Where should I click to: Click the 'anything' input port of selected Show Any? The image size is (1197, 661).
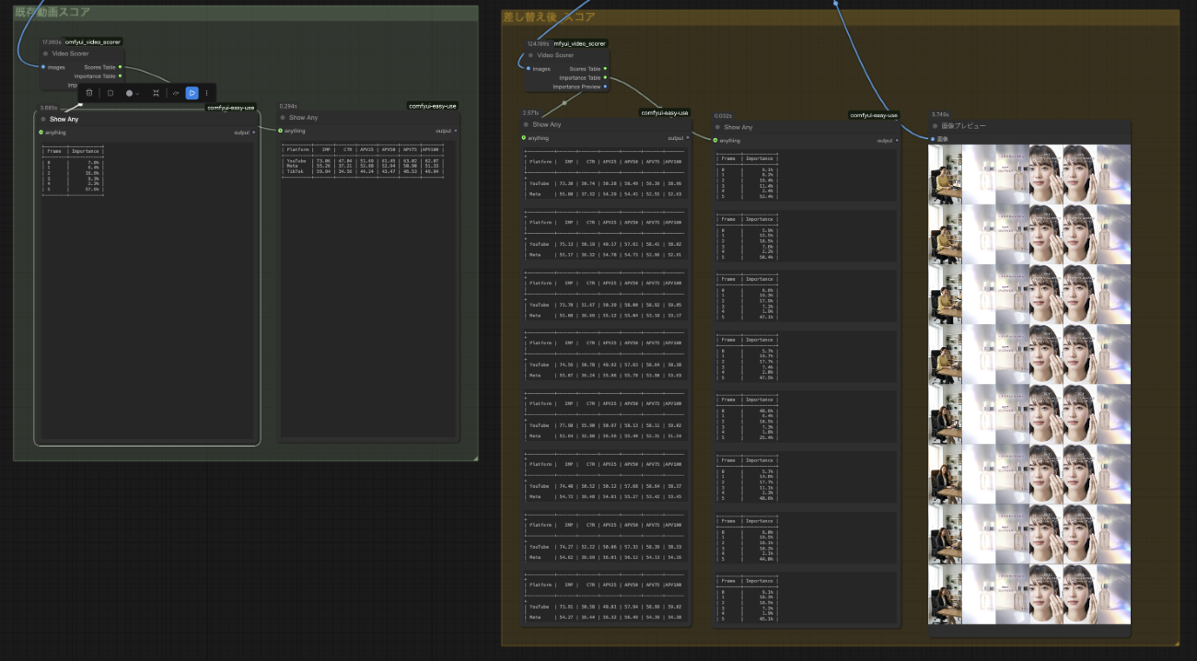click(x=41, y=132)
